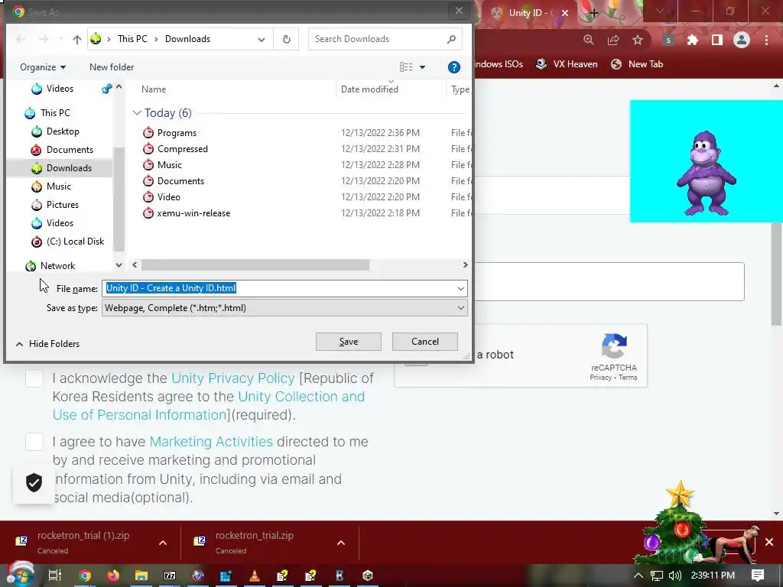The height and width of the screenshot is (587, 783).
Task: Open reCAPTCHA Privacy link
Action: (x=600, y=378)
